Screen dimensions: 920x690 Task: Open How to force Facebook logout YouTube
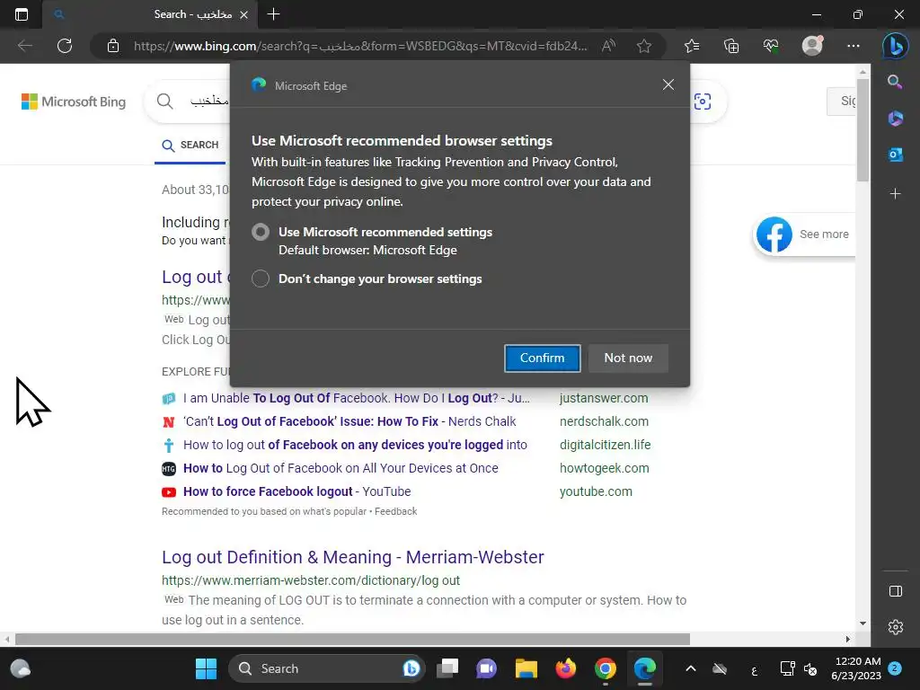(296, 491)
